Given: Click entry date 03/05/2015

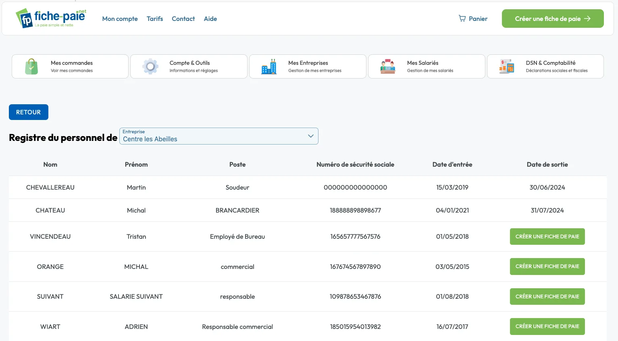Looking at the screenshot, I should pos(452,267).
